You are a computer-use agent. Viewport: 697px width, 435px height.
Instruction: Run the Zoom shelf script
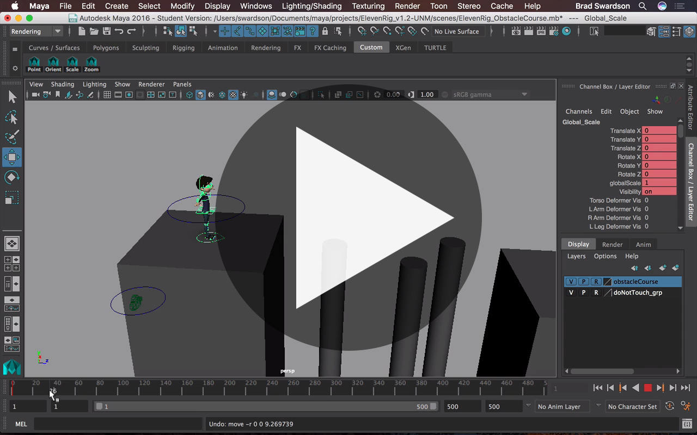tap(91, 64)
